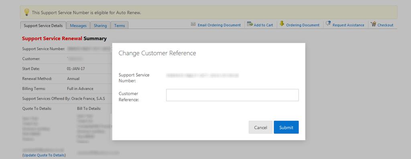Focus the Customer Reference text field
Image resolution: width=411 pixels, height=159 pixels.
(232, 95)
